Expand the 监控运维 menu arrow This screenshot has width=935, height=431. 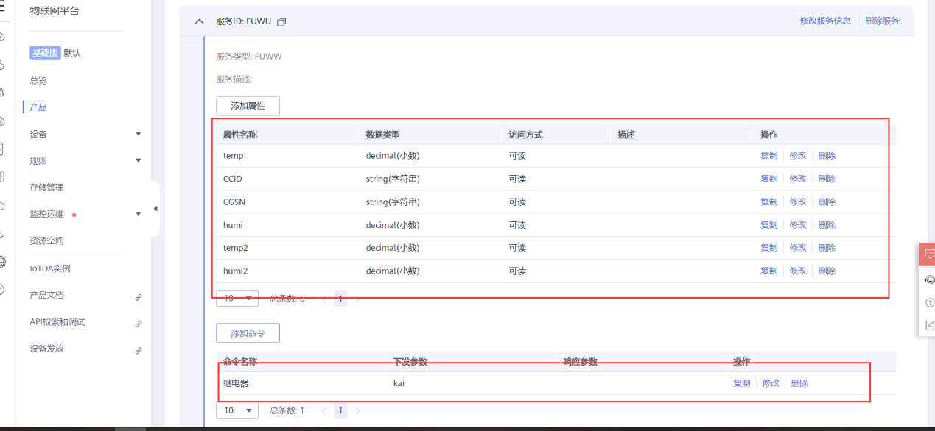pos(139,214)
